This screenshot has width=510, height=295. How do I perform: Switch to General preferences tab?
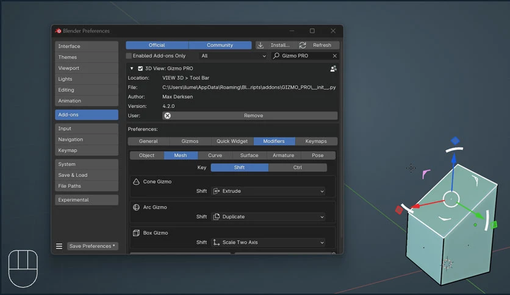tap(148, 141)
